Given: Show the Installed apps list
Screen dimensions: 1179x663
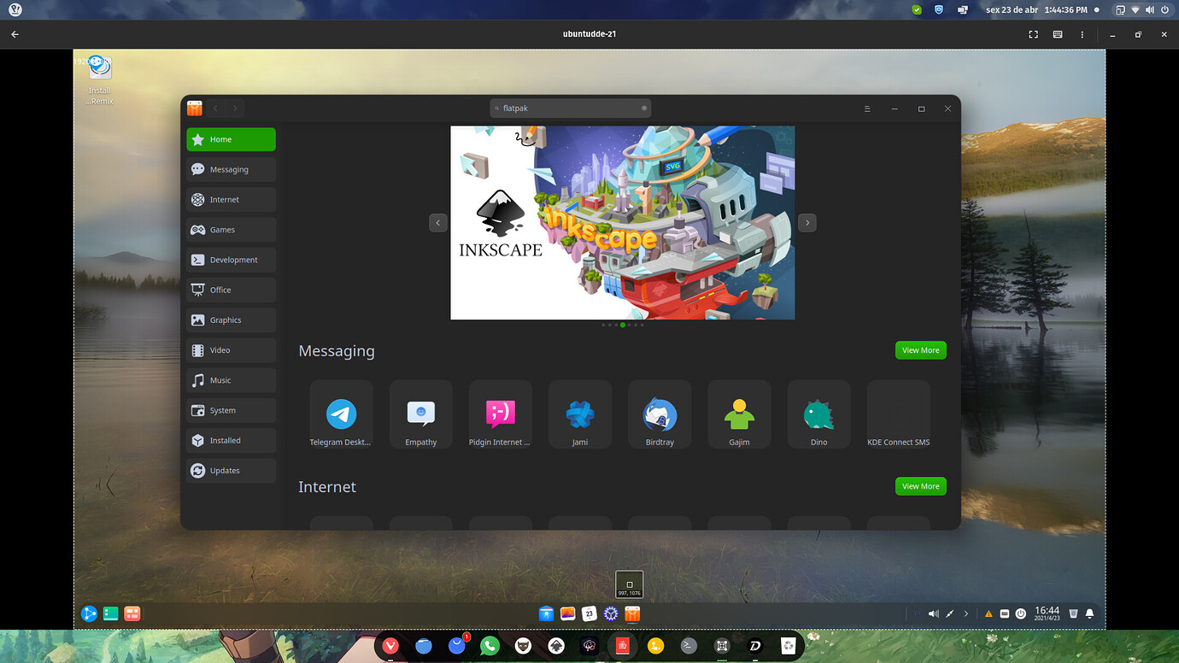Looking at the screenshot, I should [231, 440].
